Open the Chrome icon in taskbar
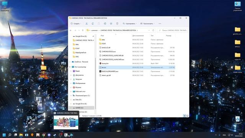Viewport: 245px width, 138px height. [44, 135]
